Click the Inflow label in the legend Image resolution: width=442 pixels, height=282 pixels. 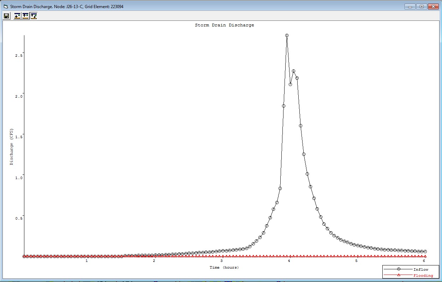420,270
